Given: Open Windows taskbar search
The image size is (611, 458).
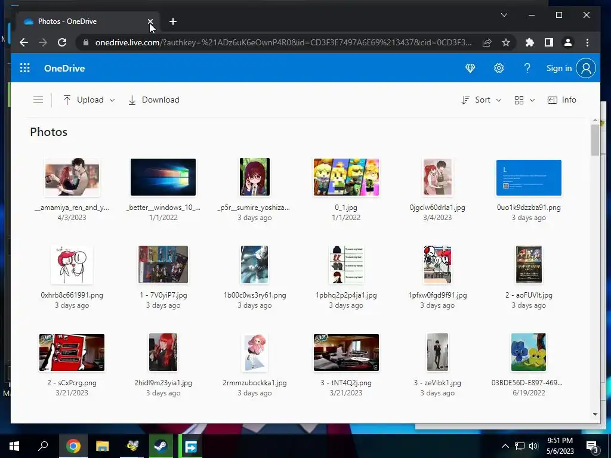Looking at the screenshot, I should [x=43, y=446].
